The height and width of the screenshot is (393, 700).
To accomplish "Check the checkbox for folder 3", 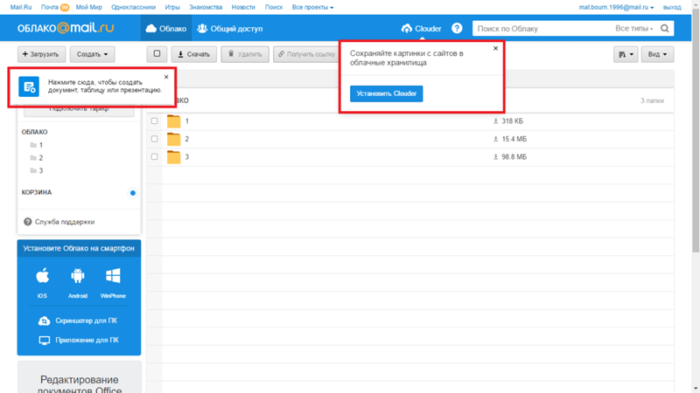I will click(x=155, y=157).
